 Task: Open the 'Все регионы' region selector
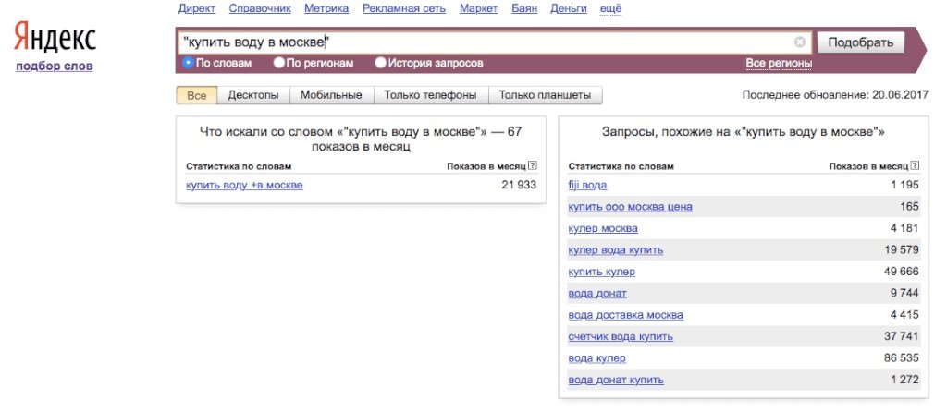pyautogui.click(x=779, y=63)
